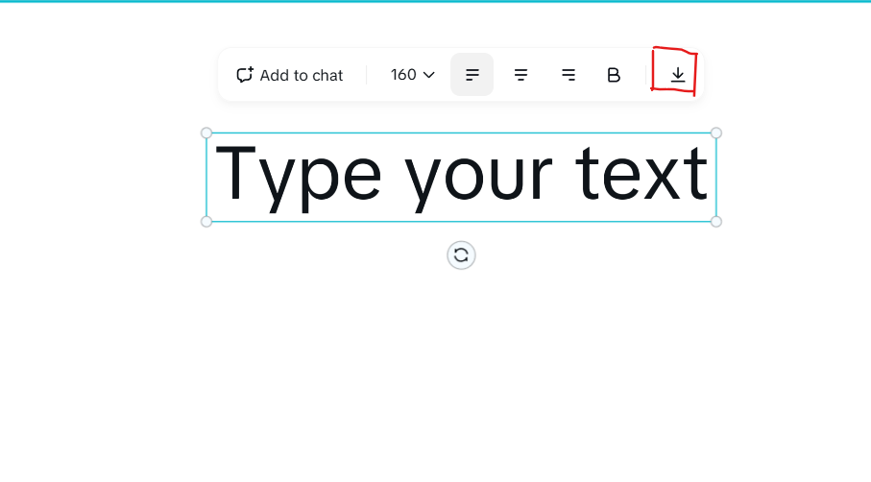Image resolution: width=871 pixels, height=482 pixels.
Task: Click the top-left resize handle of text box
Action: pos(206,133)
